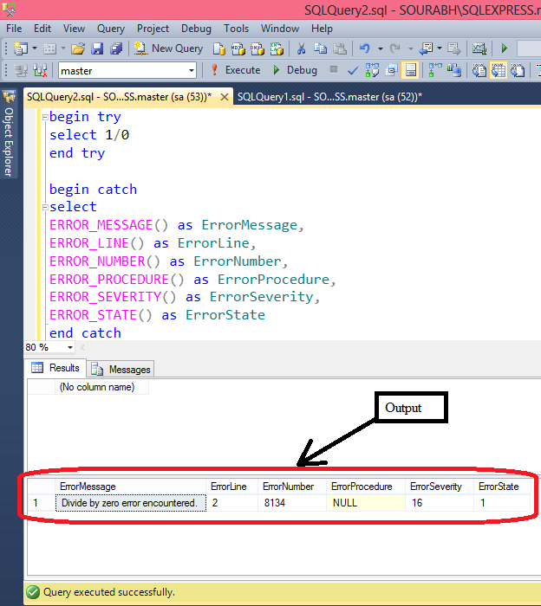The width and height of the screenshot is (541, 606).
Task: Click the Database Engine Query icon
Action: [219, 48]
